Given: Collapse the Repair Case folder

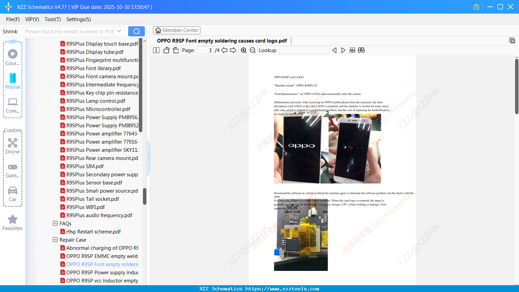Looking at the screenshot, I should click(x=55, y=240).
